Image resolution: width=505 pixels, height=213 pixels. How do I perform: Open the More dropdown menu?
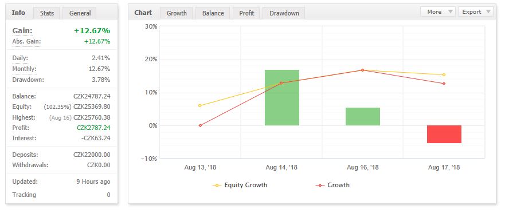pos(438,11)
